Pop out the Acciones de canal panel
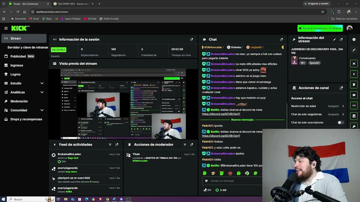This screenshot has width=360, height=202. 341,88
